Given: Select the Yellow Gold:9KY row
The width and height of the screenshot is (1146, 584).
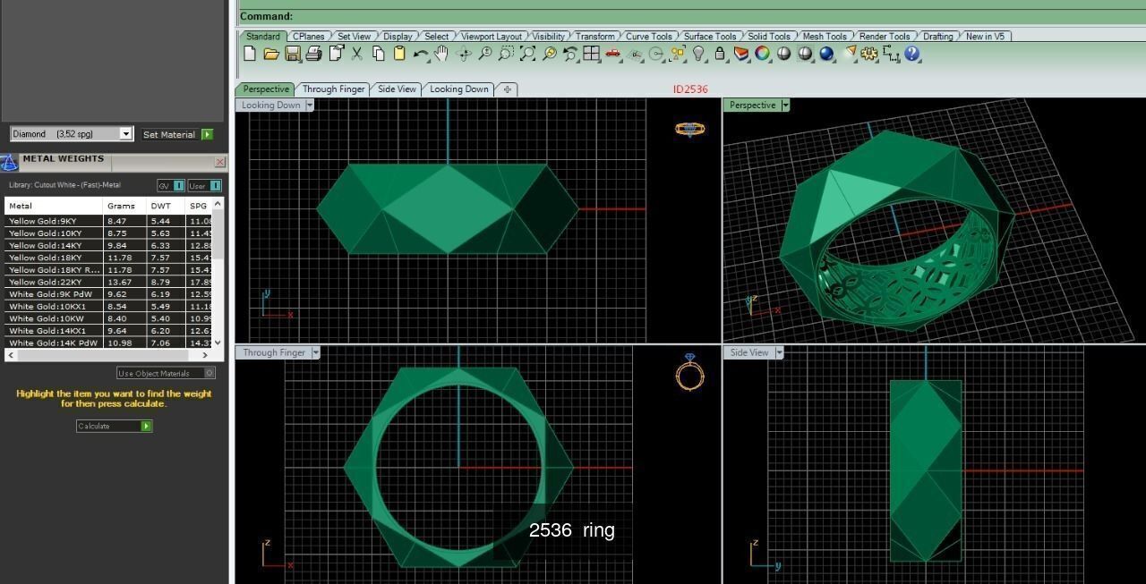Looking at the screenshot, I should click(108, 221).
